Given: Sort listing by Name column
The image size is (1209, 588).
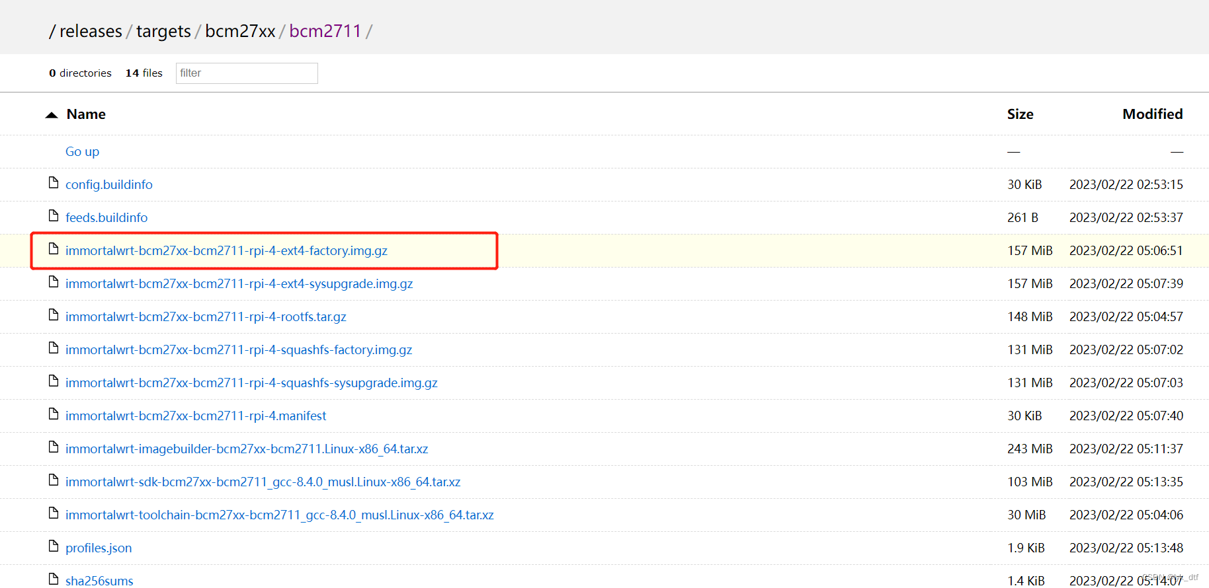Looking at the screenshot, I should 86,114.
